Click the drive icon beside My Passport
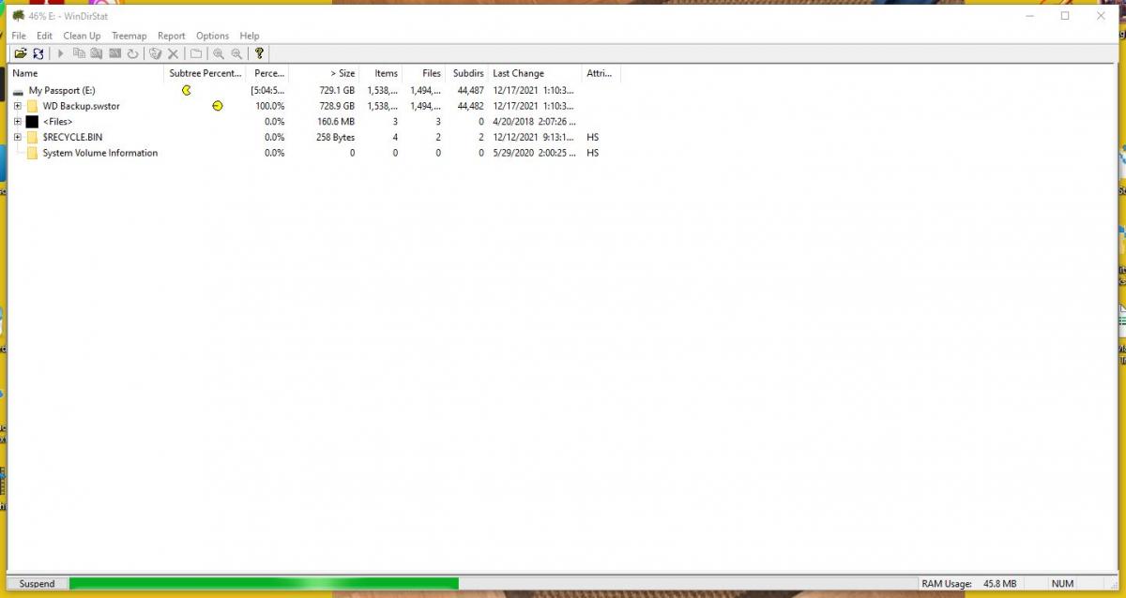This screenshot has height=598, width=1126. (17, 91)
